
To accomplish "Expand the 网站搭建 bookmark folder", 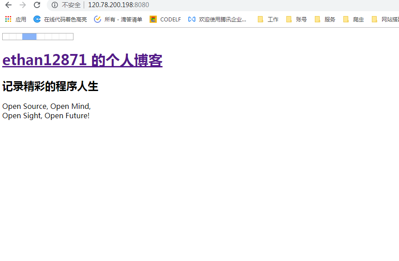I will pos(385,19).
